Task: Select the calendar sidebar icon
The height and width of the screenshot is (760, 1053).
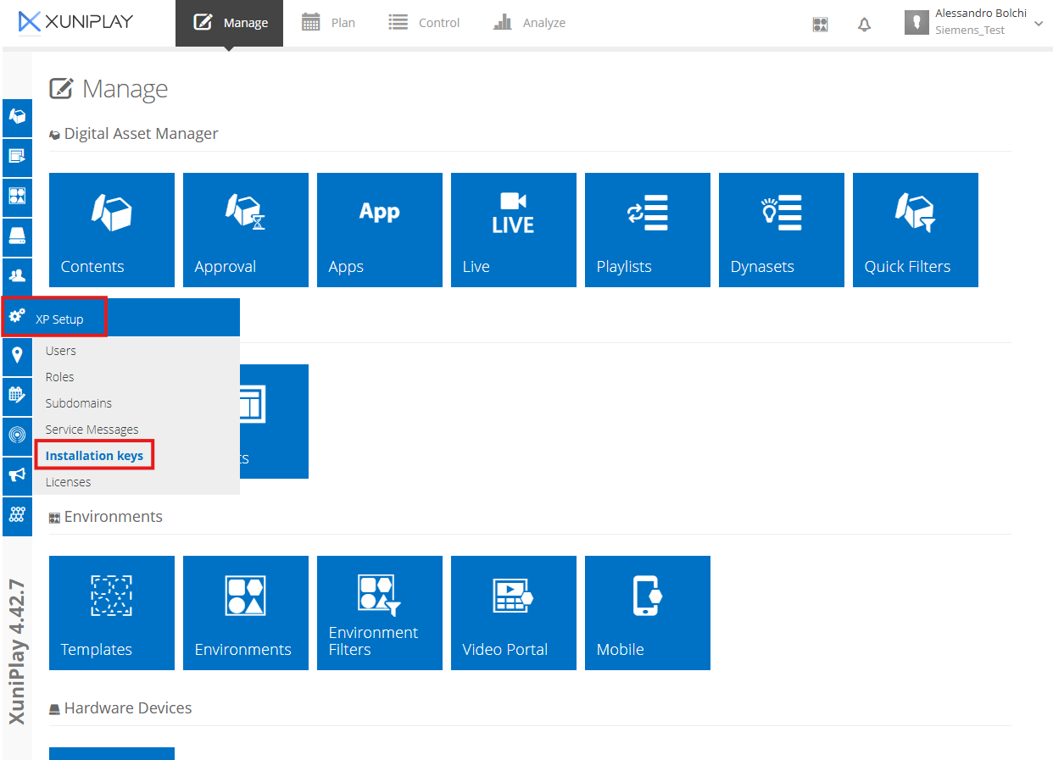Action: tap(17, 395)
